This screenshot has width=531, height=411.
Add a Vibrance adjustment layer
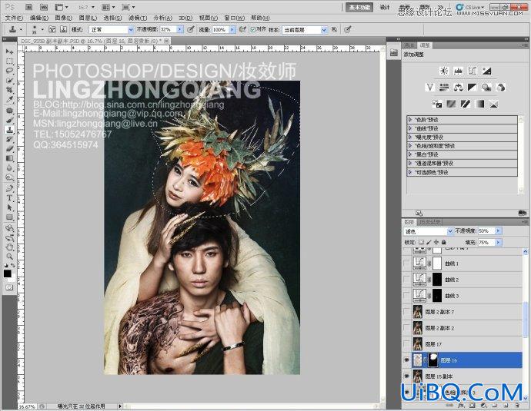point(430,88)
